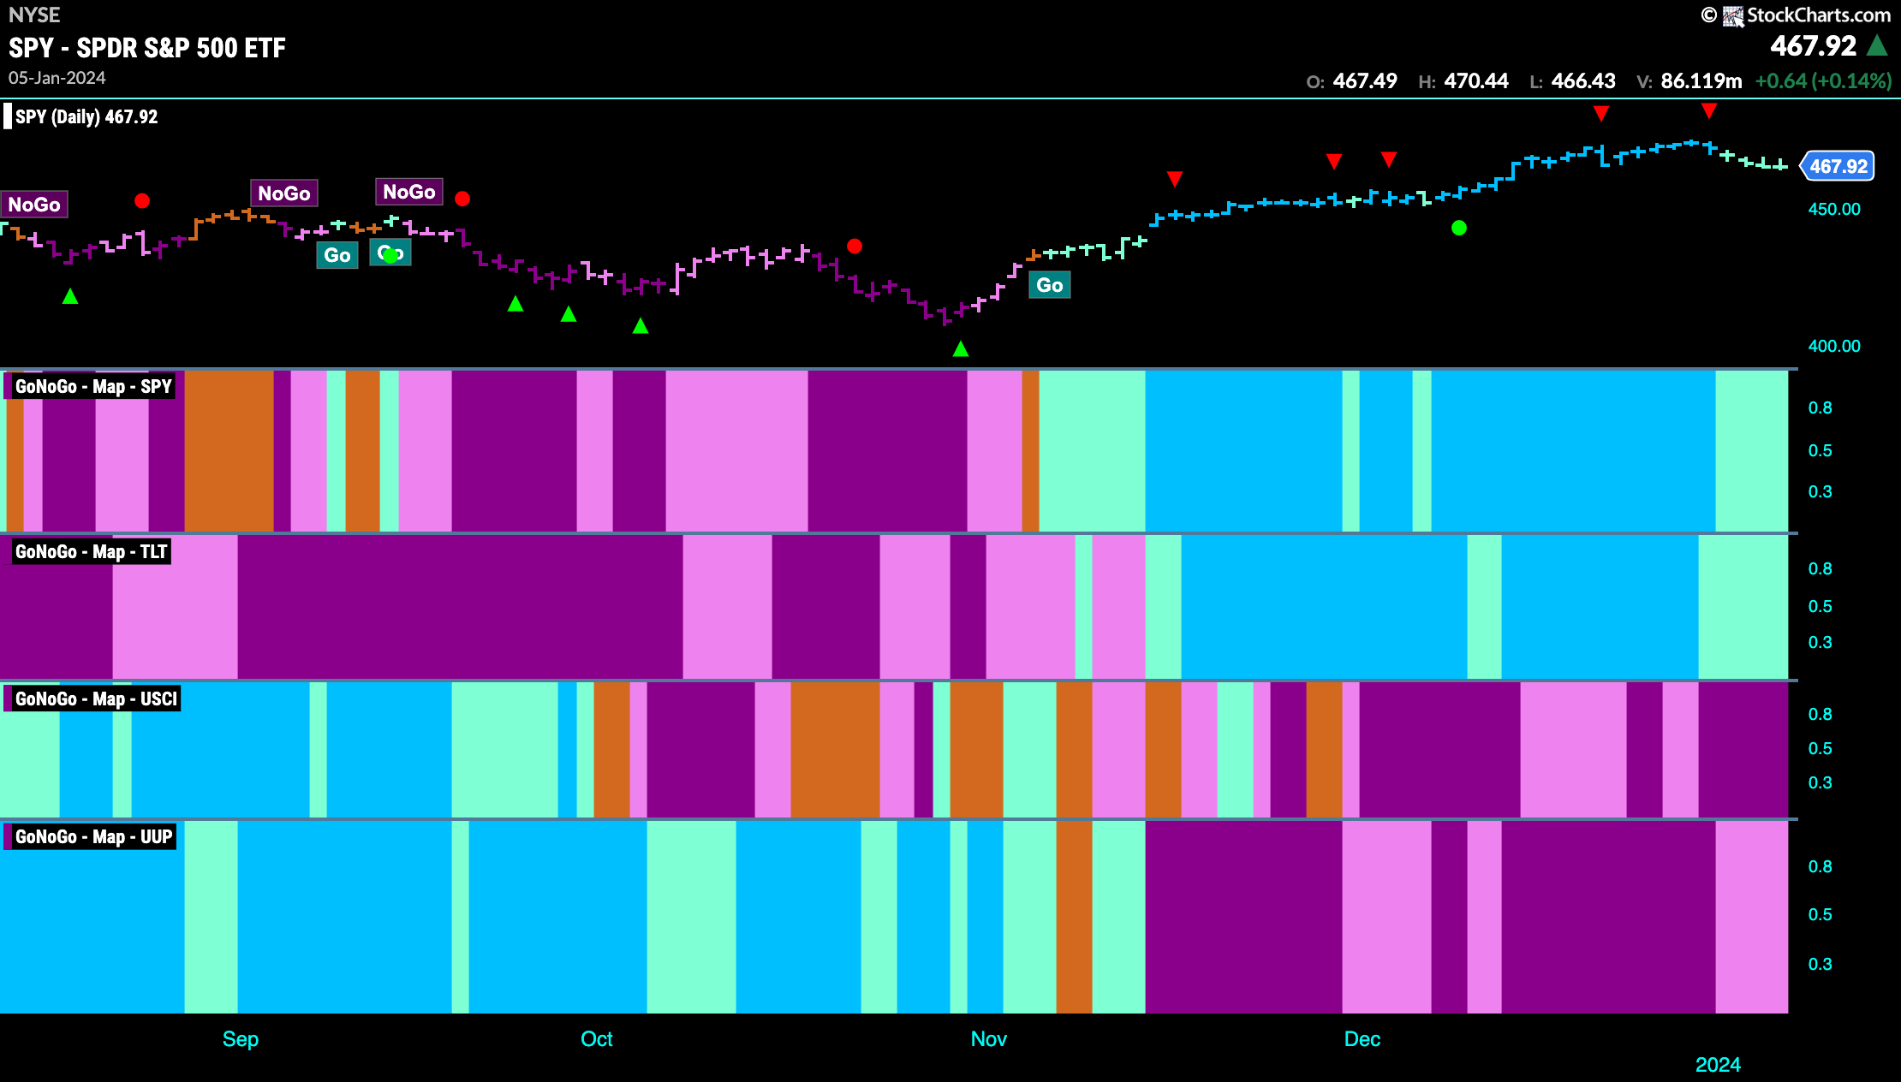Click the 400.00 price axis value

(x=1834, y=346)
